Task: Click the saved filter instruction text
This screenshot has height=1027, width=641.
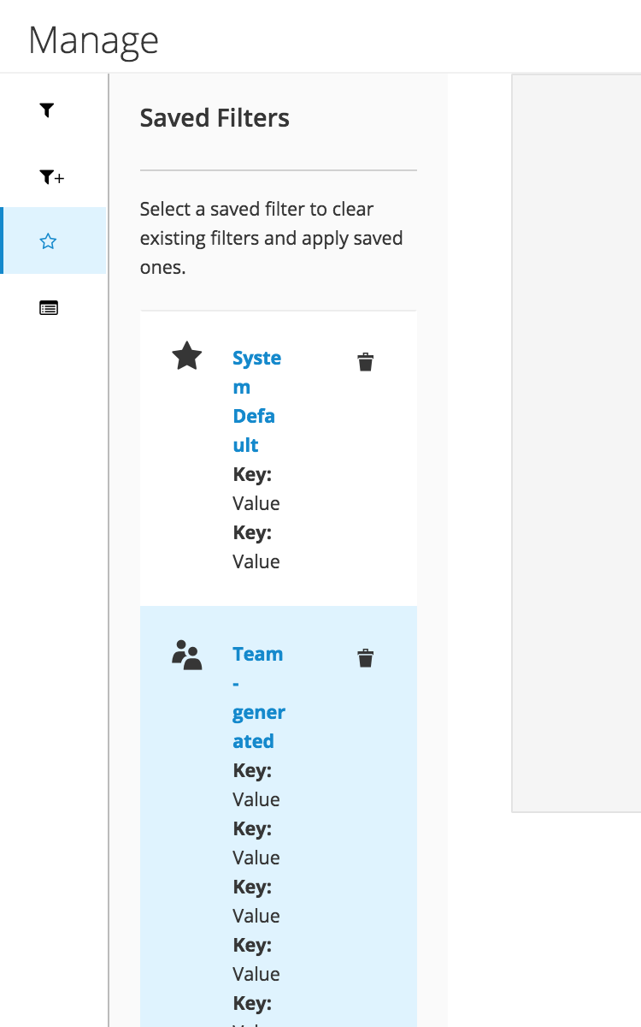Action: (271, 238)
